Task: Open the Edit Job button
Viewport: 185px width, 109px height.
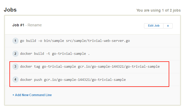Action: tap(154, 26)
